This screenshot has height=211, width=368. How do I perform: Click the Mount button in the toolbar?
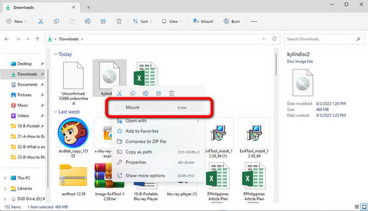(x=203, y=22)
